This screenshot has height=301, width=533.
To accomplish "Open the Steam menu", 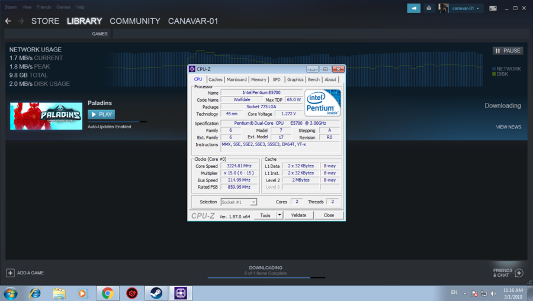I will coord(11,7).
